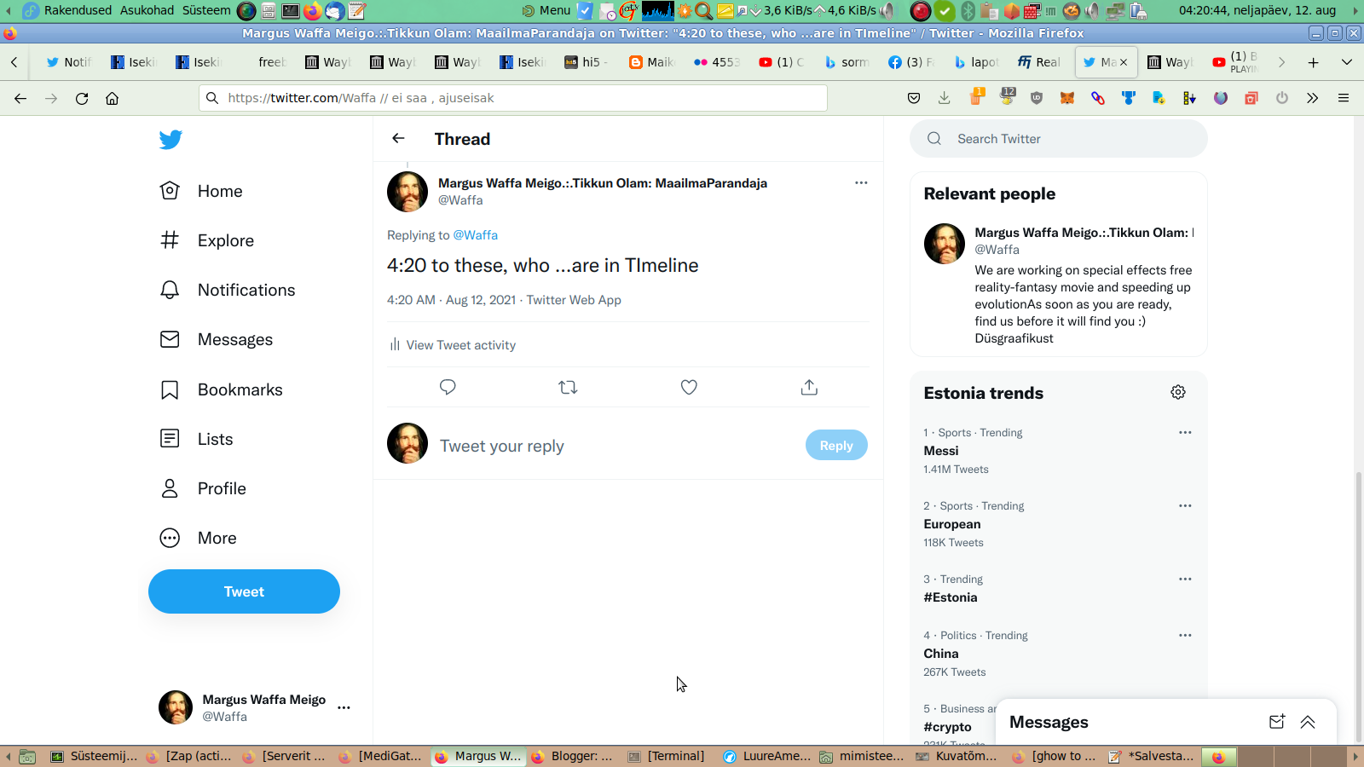Switch to Blogger taskbar window

[572, 756]
